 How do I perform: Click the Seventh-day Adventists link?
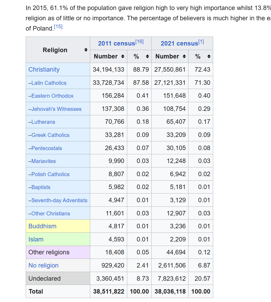(x=59, y=200)
